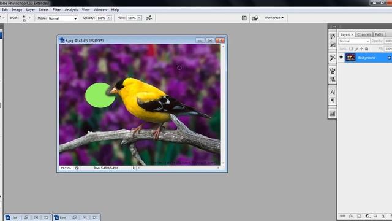Open the Opacity slider arrow in options bar
The width and height of the screenshot is (392, 221).
click(109, 18)
